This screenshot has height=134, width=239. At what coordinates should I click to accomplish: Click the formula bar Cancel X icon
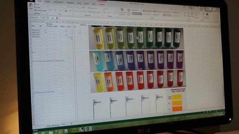pyautogui.click(x=48, y=18)
